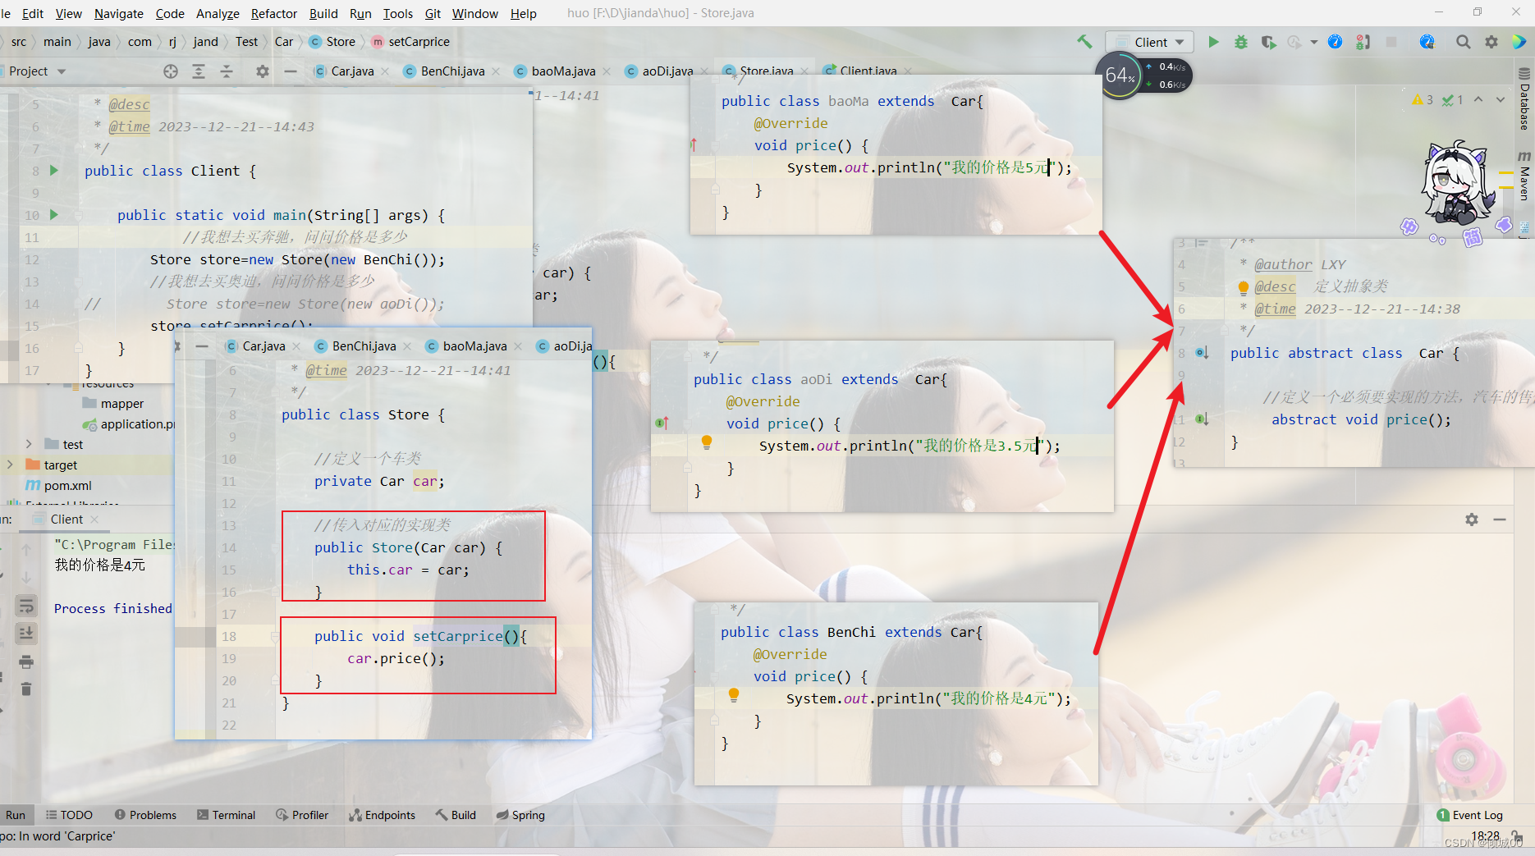The width and height of the screenshot is (1535, 856).
Task: Collapse all in Project panel
Action: 227,71
